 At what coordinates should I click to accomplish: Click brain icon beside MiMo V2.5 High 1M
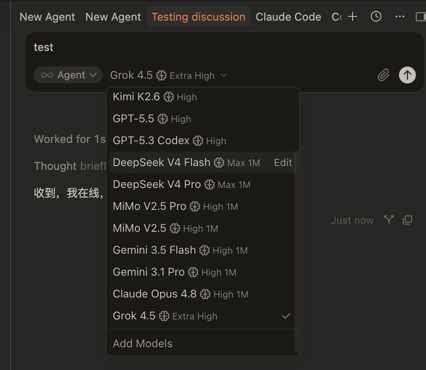(175, 228)
